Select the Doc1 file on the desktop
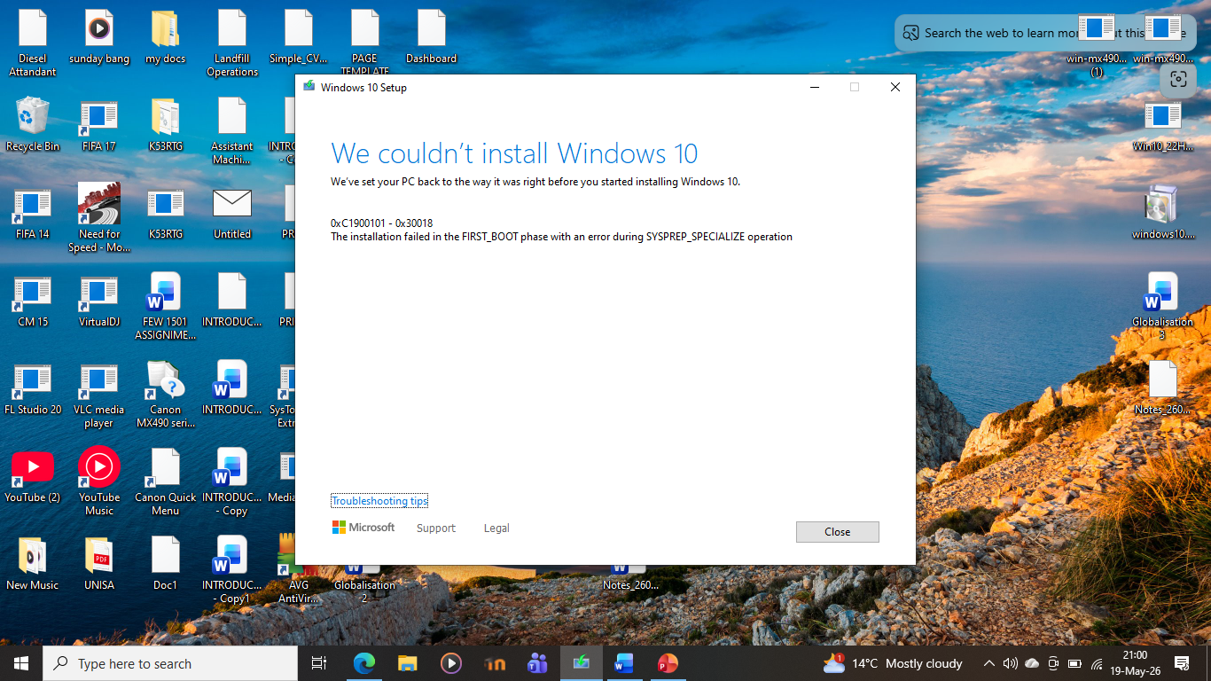This screenshot has width=1211, height=681. (165, 564)
